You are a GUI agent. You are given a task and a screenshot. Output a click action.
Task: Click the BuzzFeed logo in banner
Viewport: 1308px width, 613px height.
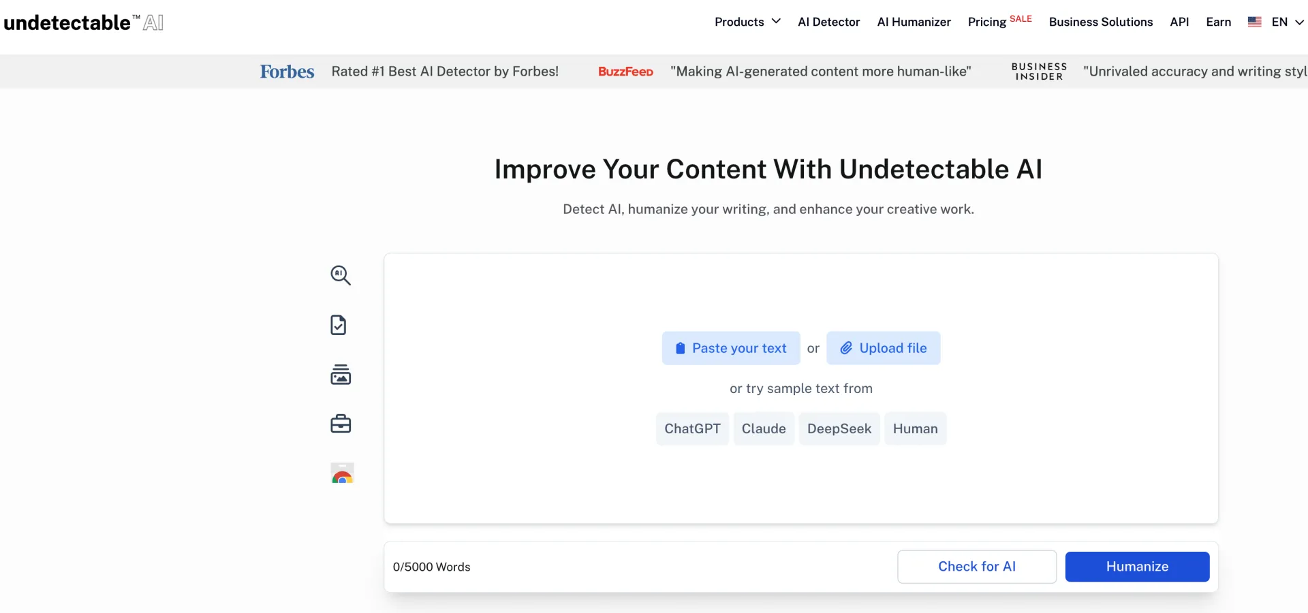[x=625, y=72]
